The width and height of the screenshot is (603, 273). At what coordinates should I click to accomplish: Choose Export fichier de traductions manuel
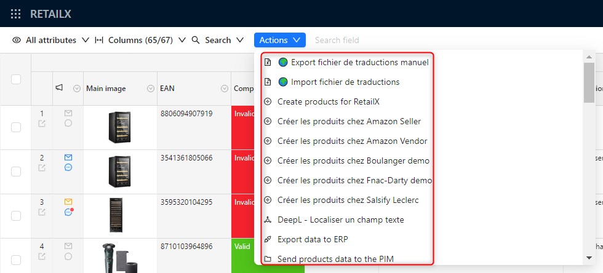pyautogui.click(x=359, y=62)
